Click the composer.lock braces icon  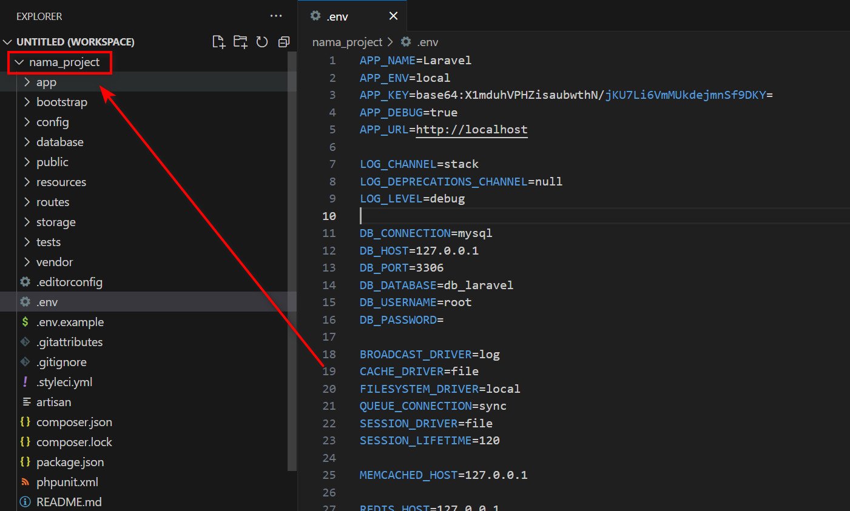[x=25, y=442]
